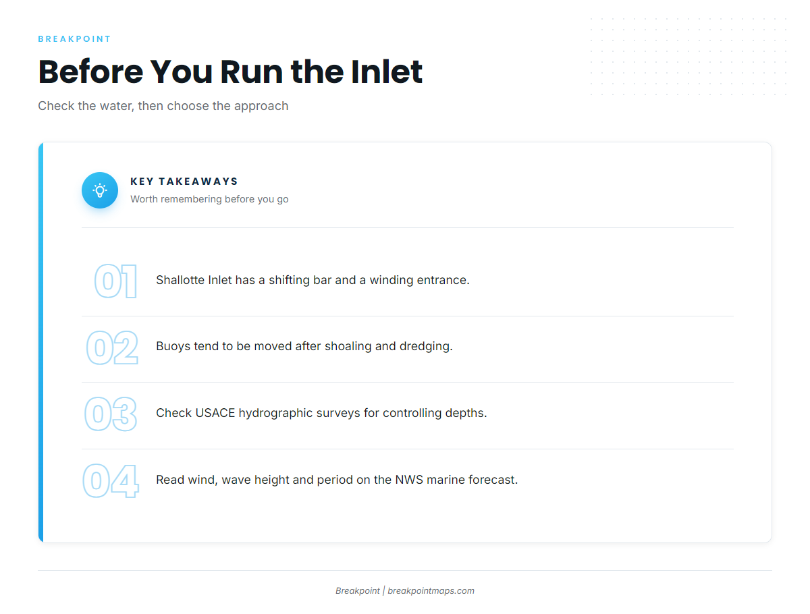
Task: Select the Shallotte Inlet shifting bar takeaway
Action: tap(313, 280)
